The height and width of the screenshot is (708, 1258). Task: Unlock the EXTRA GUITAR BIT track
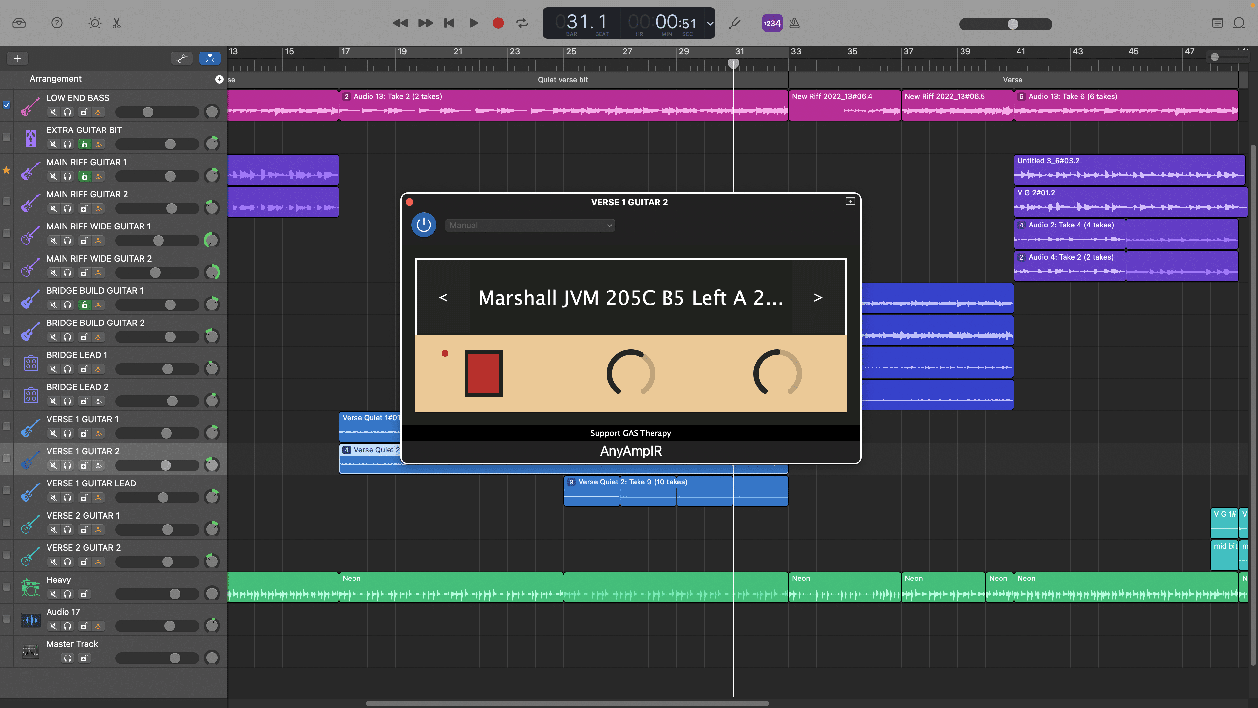point(85,144)
